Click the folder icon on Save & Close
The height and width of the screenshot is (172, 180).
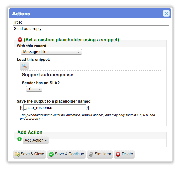click(17, 154)
